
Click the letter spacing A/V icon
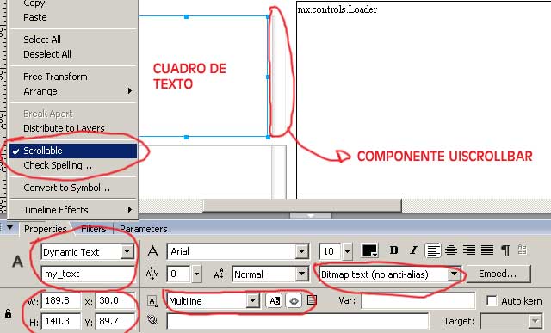pos(152,274)
